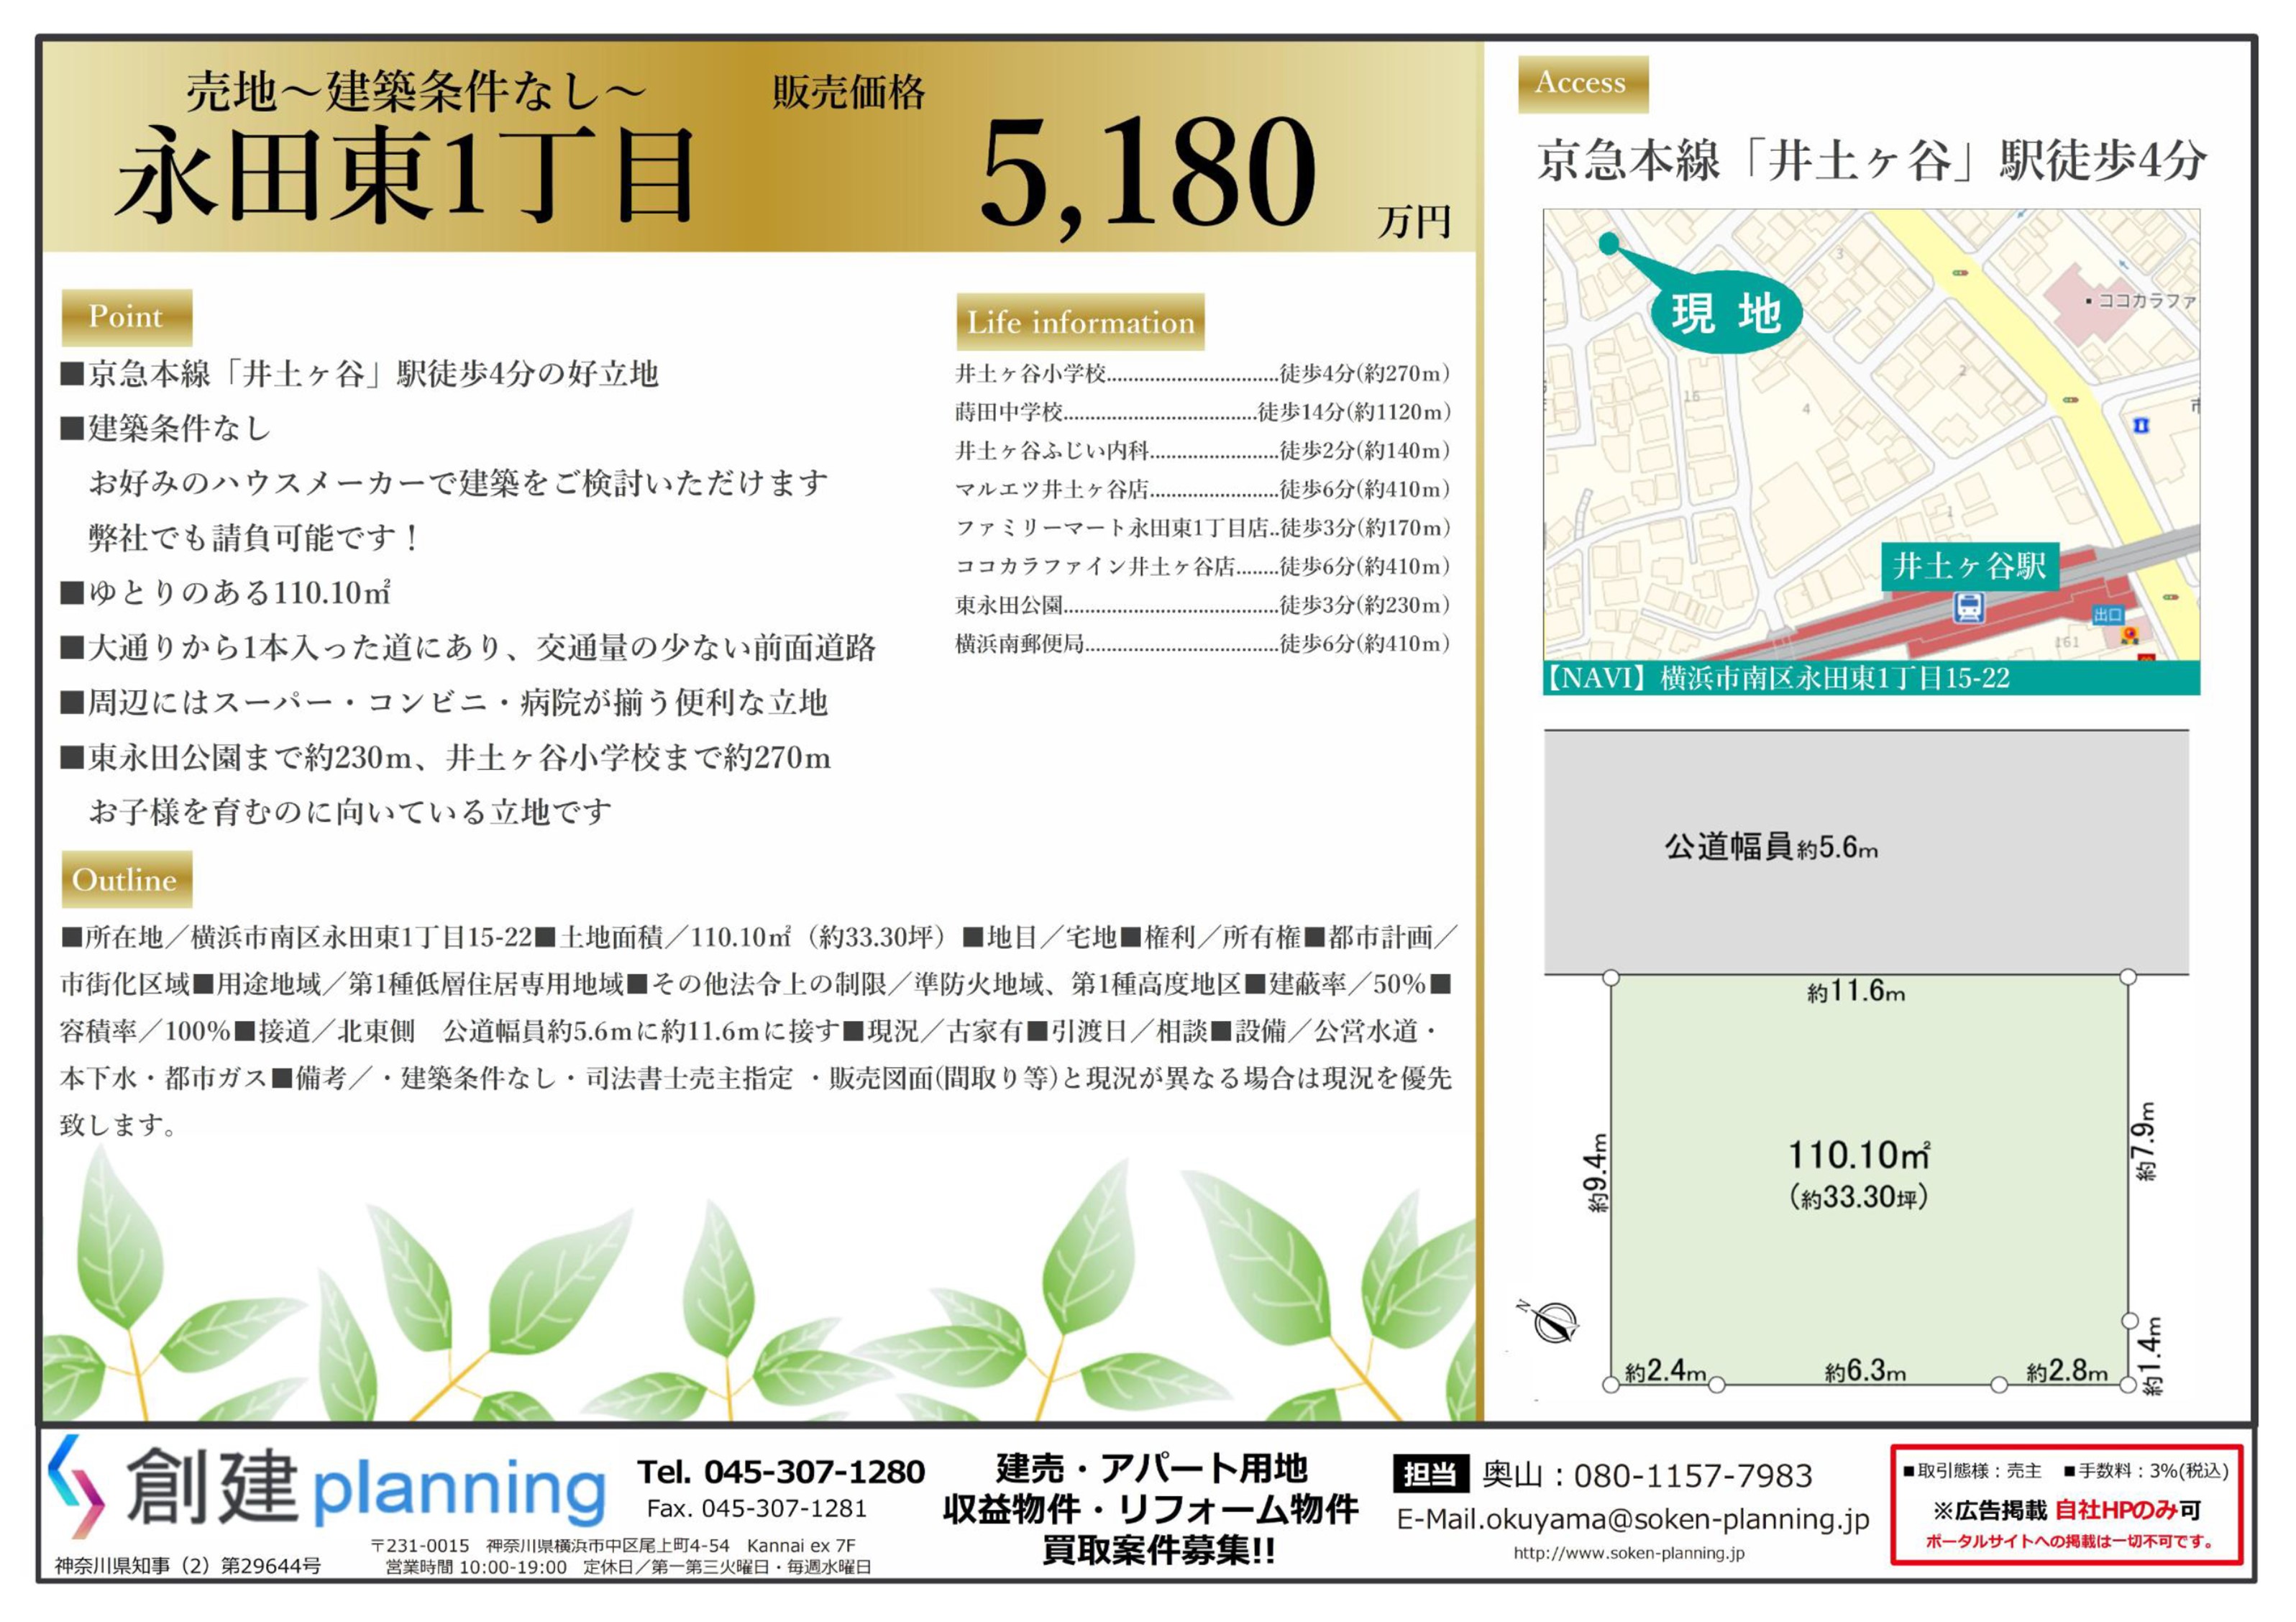Click the NAVI address bar under map

(1870, 679)
